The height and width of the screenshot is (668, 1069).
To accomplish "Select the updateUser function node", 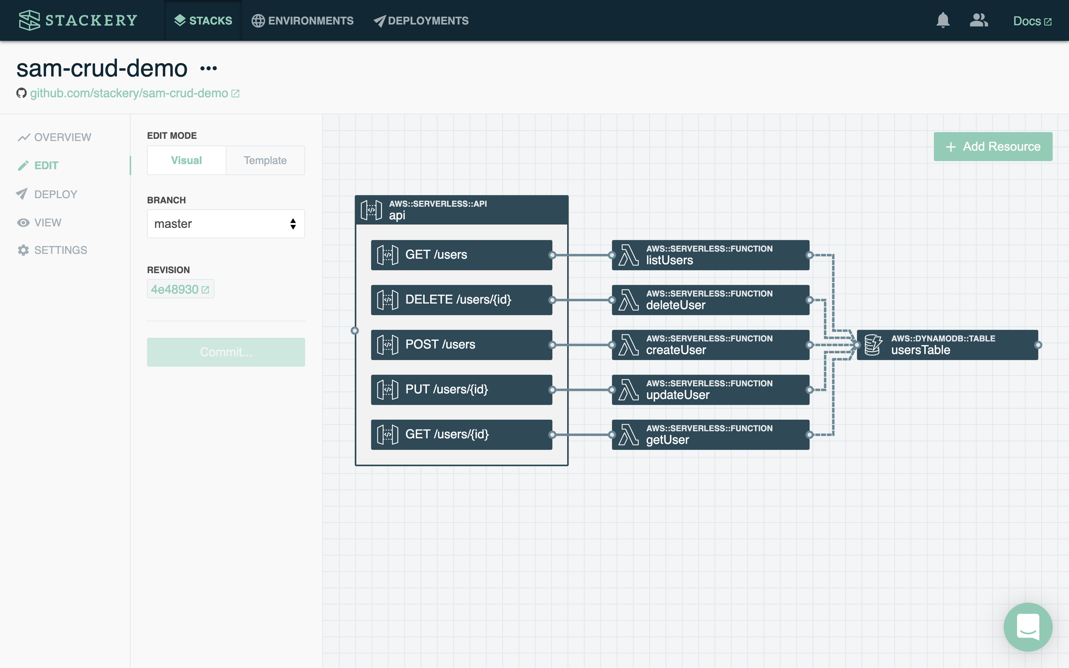I will [x=710, y=390].
